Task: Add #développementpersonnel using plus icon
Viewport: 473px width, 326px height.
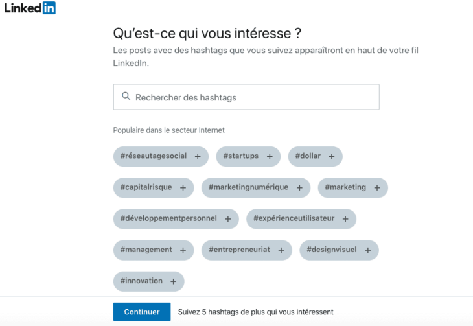Action: pos(227,219)
